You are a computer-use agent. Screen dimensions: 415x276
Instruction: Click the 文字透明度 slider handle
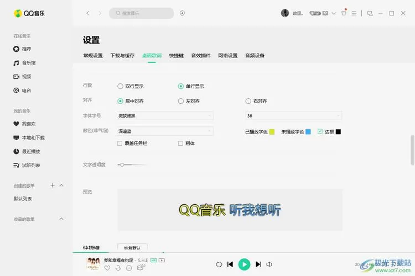tap(122, 164)
